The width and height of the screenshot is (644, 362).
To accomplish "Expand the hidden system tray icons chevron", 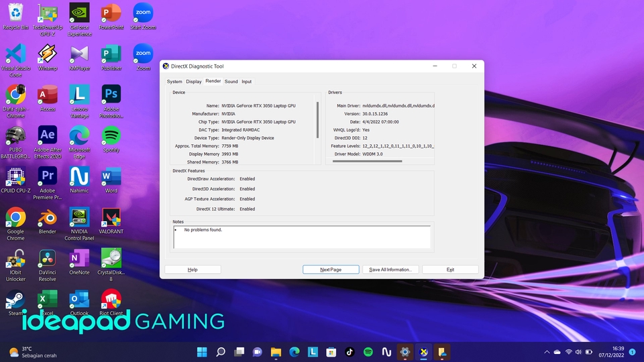I will coord(547,352).
